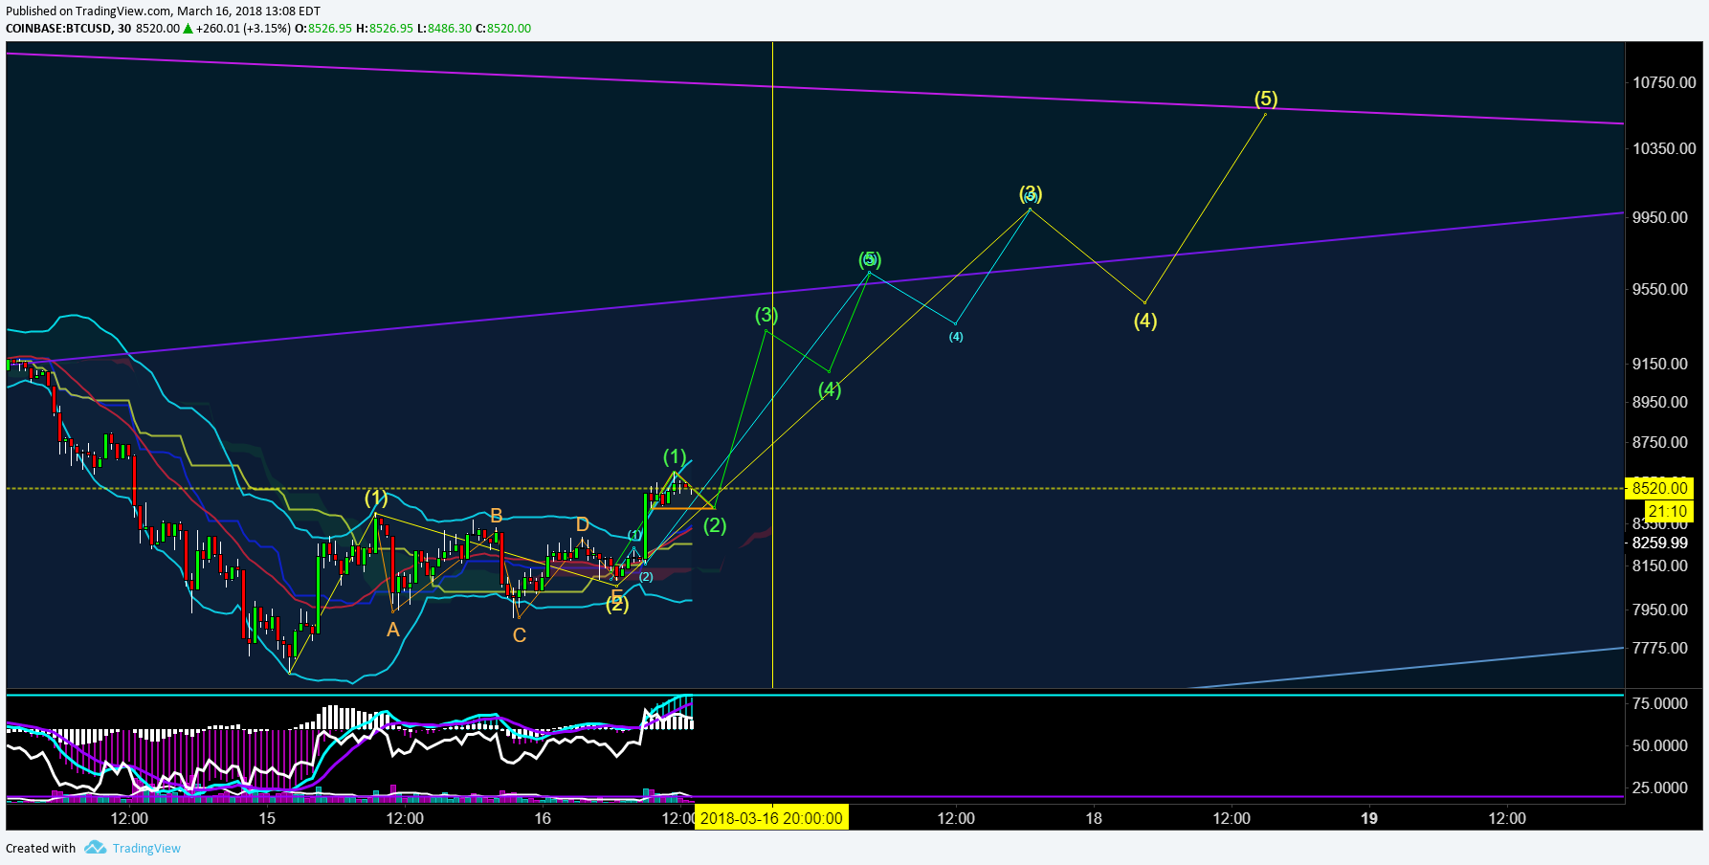Select the yellow (5) wave label on upper trendline
This screenshot has height=865, width=1709.
[x=1266, y=99]
